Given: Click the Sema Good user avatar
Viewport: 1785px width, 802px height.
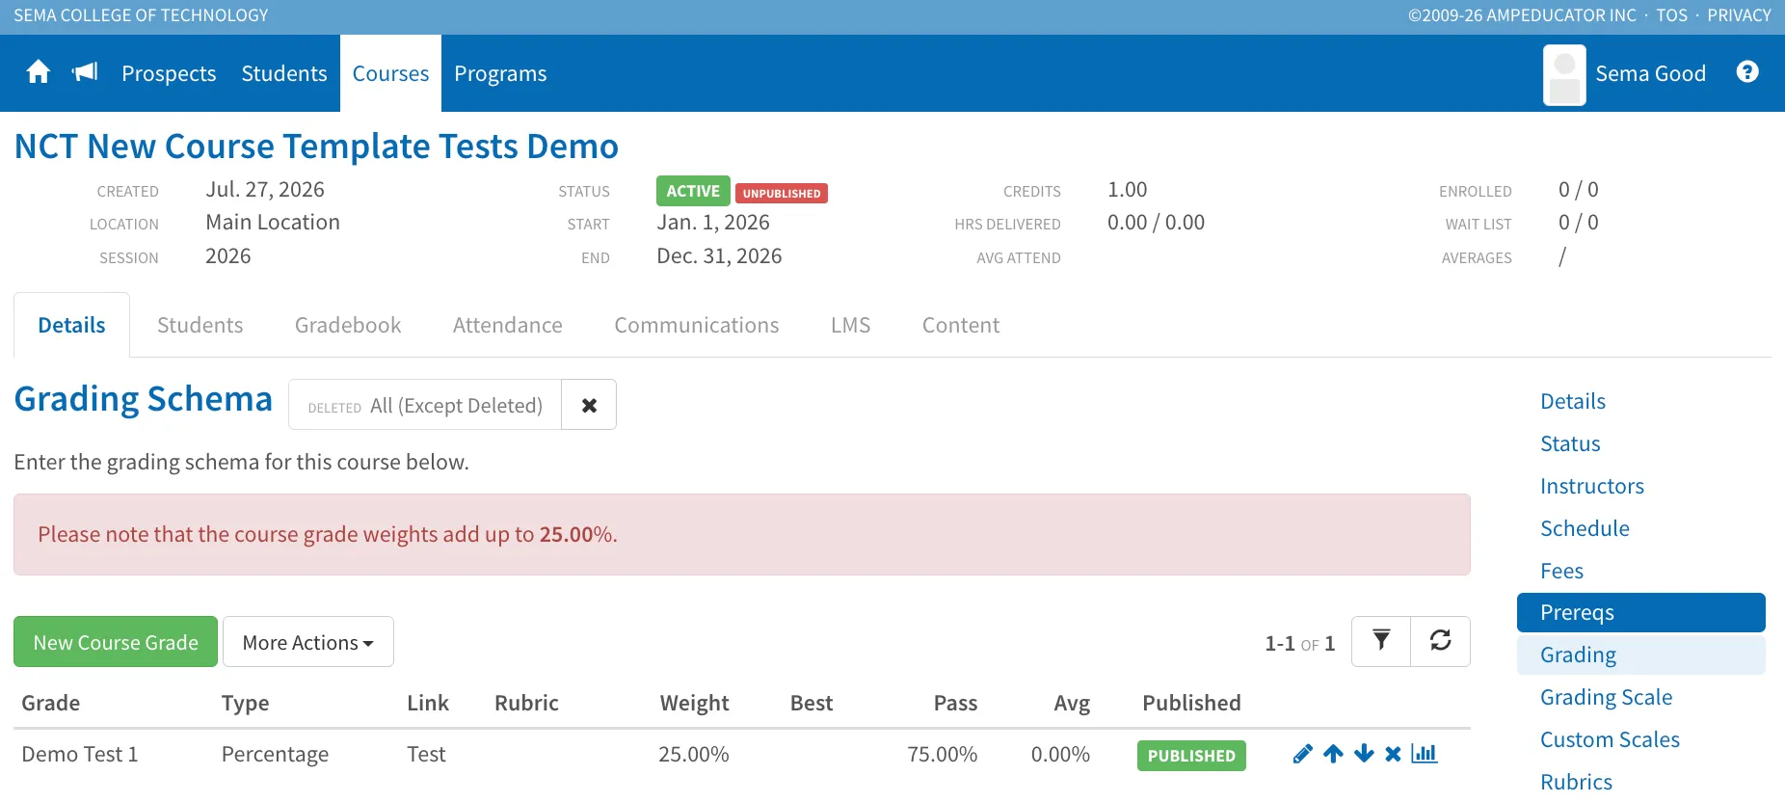Looking at the screenshot, I should coord(1564,74).
